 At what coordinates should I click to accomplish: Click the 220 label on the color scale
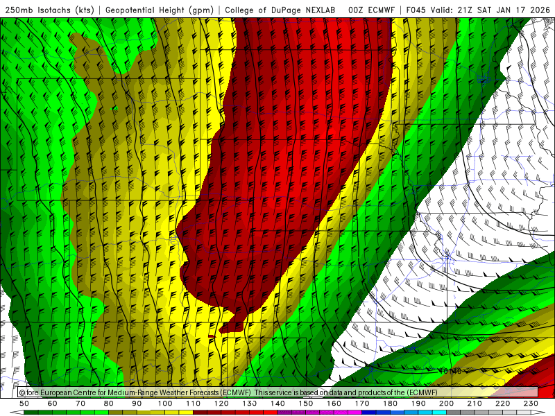(x=503, y=404)
